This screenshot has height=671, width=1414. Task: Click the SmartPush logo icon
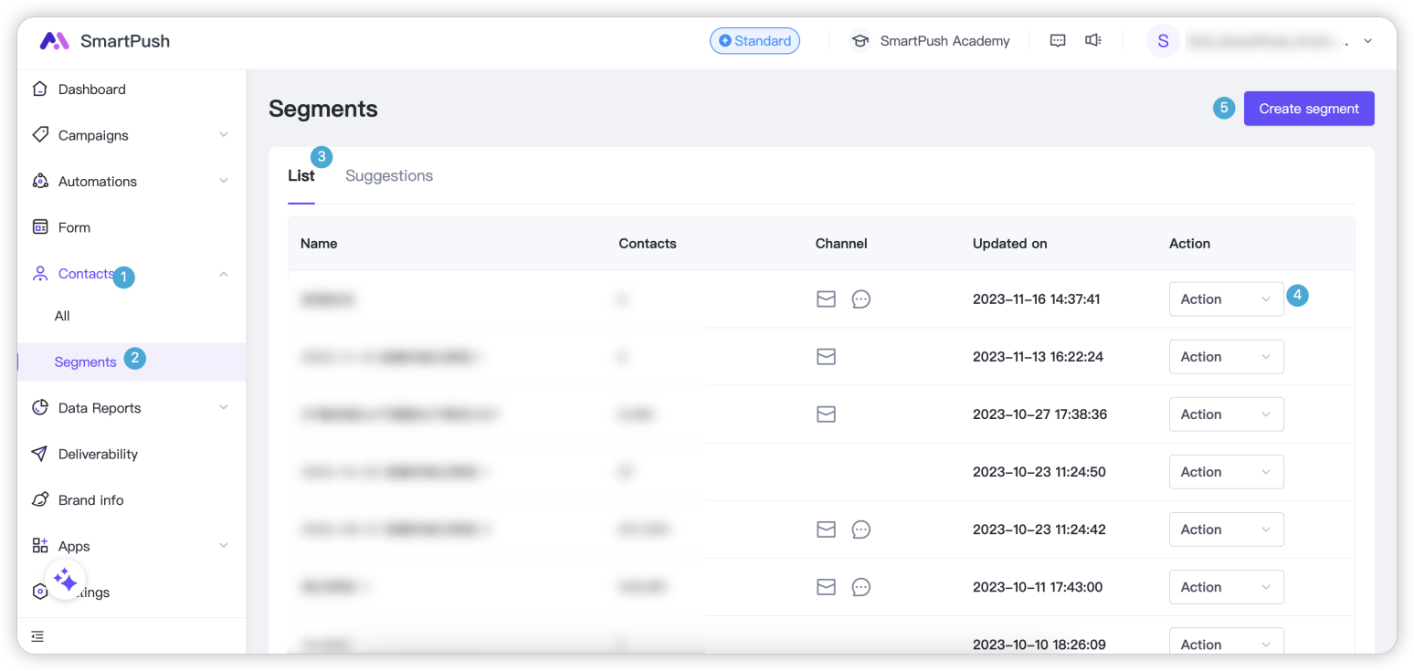(55, 41)
